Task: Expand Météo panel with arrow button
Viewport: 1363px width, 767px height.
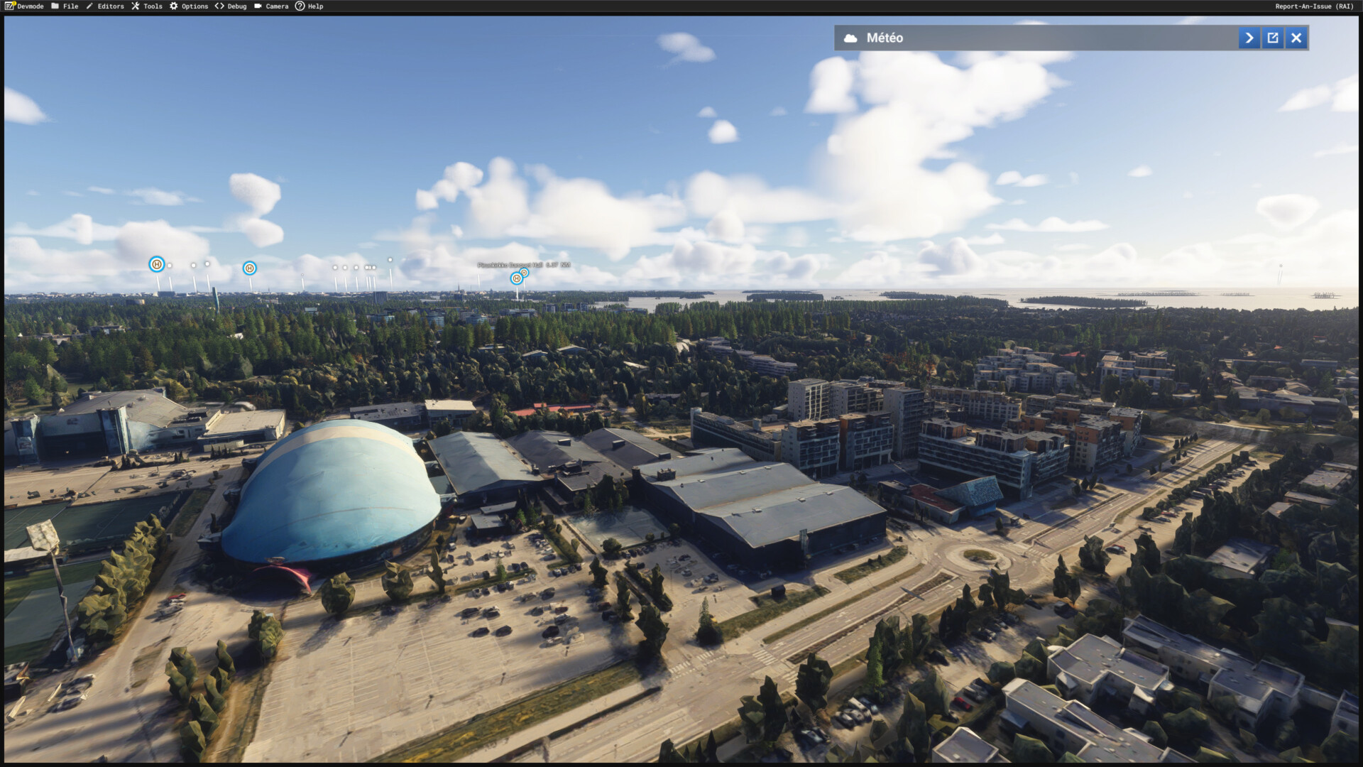Action: coord(1249,38)
